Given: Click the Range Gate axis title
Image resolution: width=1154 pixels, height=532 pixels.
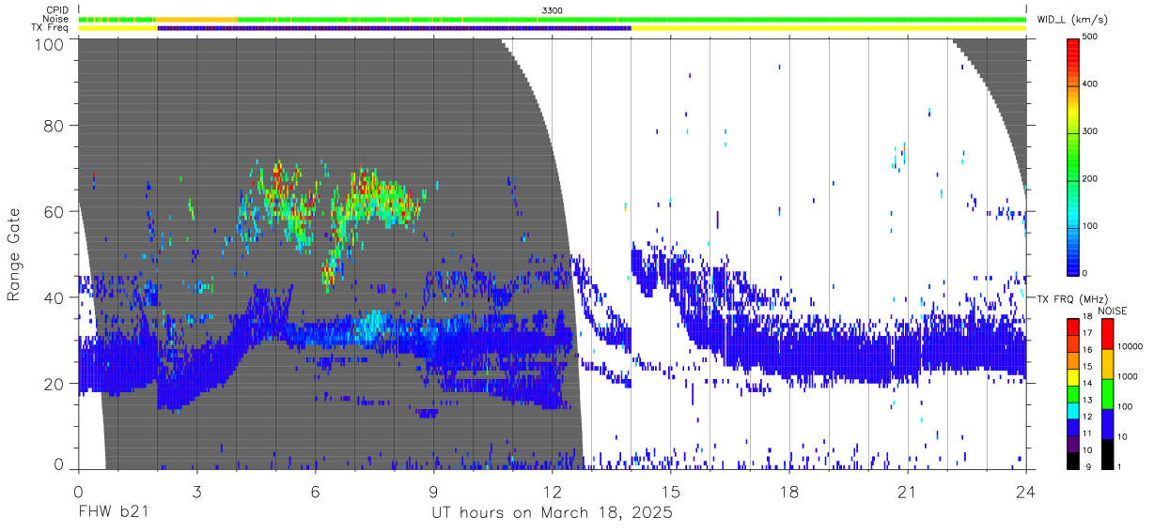Looking at the screenshot, I should [x=14, y=254].
